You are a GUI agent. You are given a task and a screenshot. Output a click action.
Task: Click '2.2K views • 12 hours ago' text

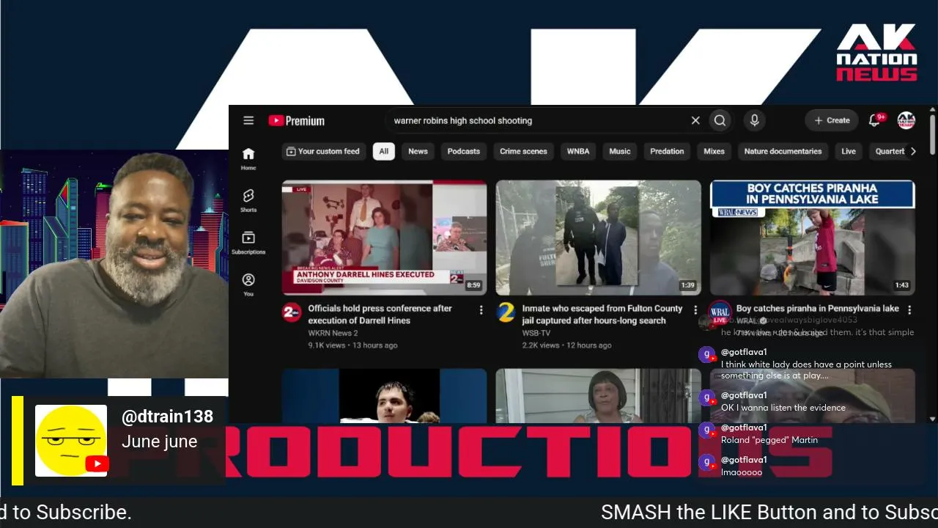click(566, 345)
